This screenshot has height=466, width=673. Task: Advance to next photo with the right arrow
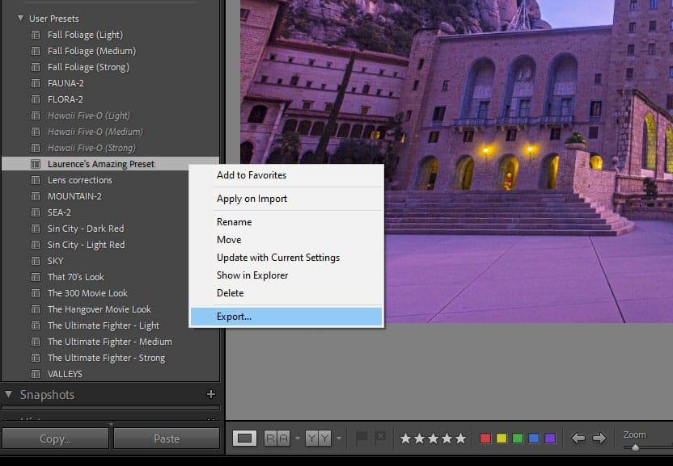pyautogui.click(x=599, y=438)
